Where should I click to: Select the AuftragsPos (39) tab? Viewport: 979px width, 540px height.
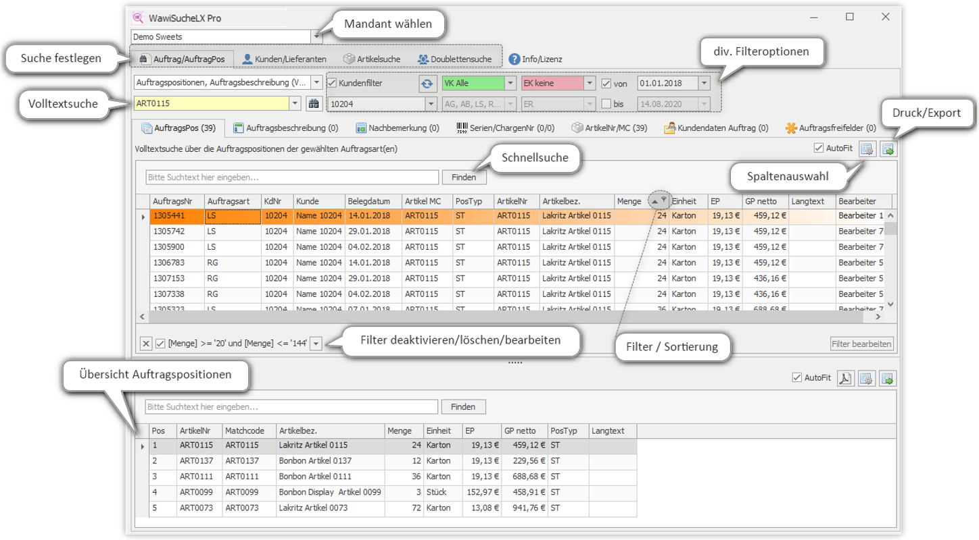178,128
